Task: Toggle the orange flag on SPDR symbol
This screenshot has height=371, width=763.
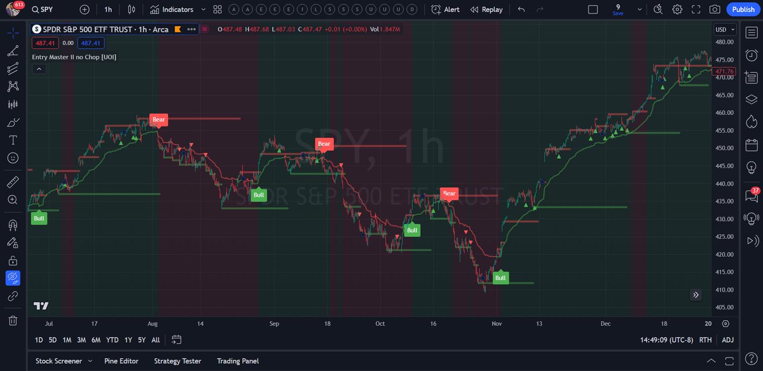Action: point(178,29)
